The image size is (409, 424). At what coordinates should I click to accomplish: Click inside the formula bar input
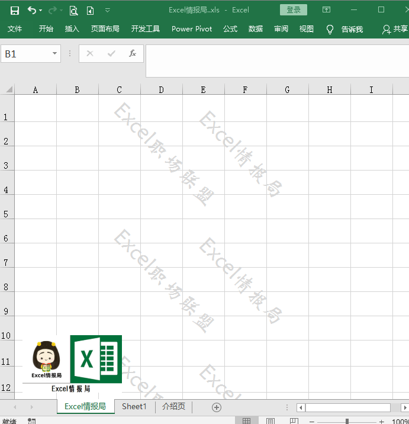coord(278,61)
